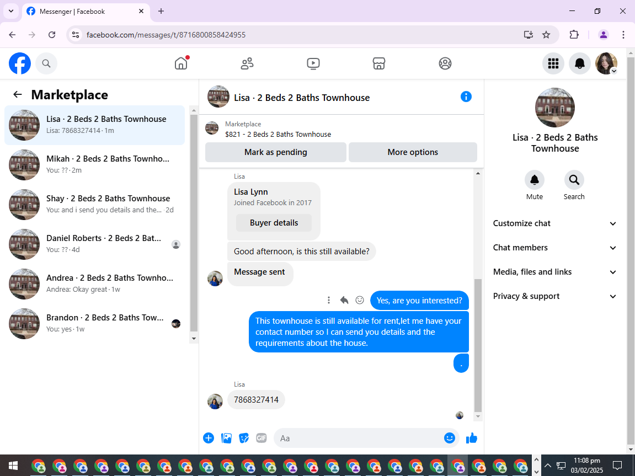Open the blue plus more-actions icon

pos(209,438)
